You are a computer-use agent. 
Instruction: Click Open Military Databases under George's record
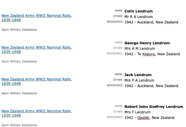(19, 61)
